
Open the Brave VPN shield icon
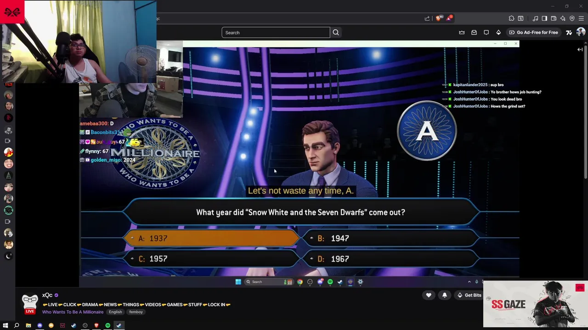(x=572, y=18)
